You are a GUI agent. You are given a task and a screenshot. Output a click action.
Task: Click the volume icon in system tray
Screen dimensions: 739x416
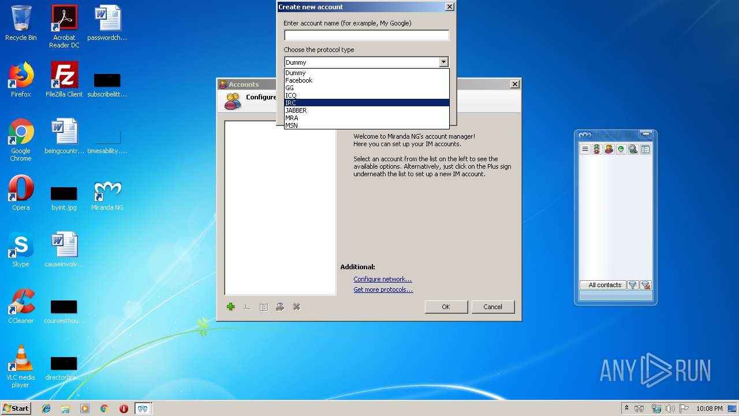670,408
